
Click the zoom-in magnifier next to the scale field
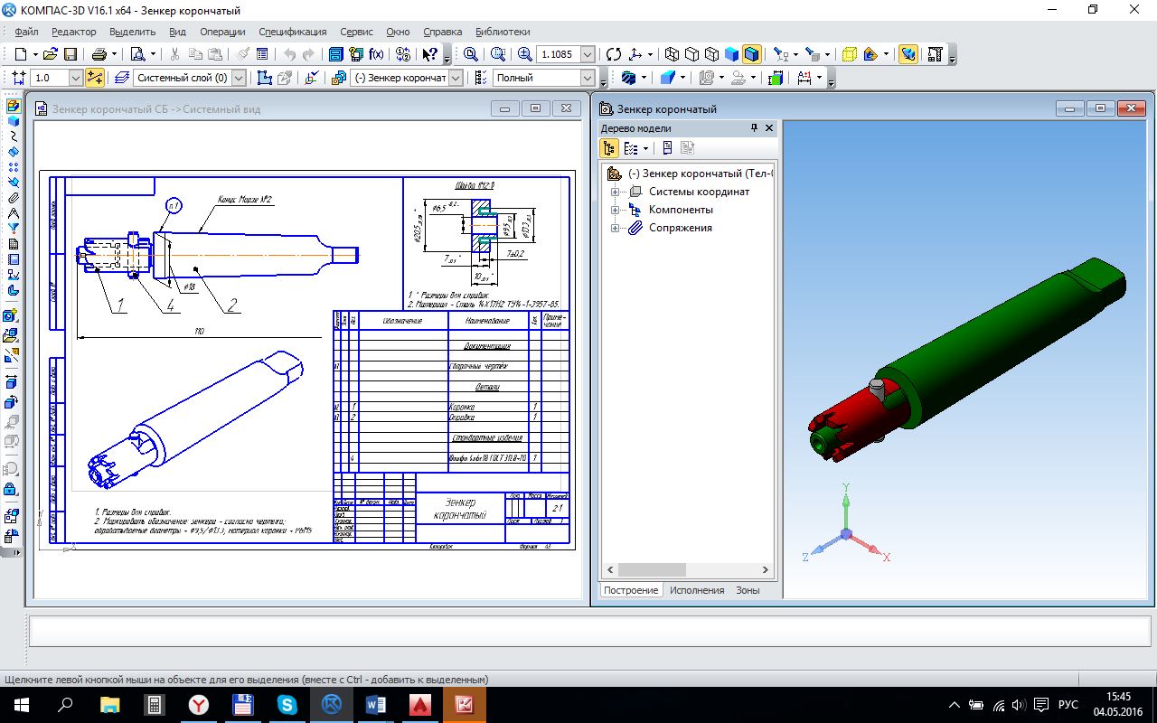(x=525, y=54)
